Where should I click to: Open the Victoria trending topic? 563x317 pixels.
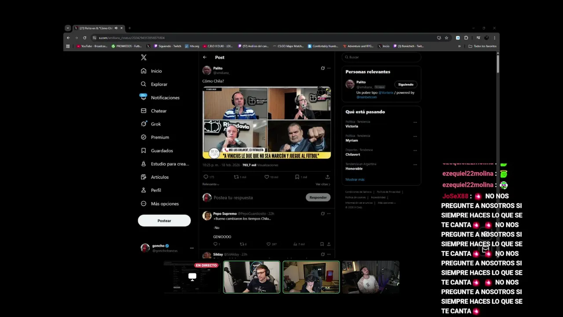(352, 126)
